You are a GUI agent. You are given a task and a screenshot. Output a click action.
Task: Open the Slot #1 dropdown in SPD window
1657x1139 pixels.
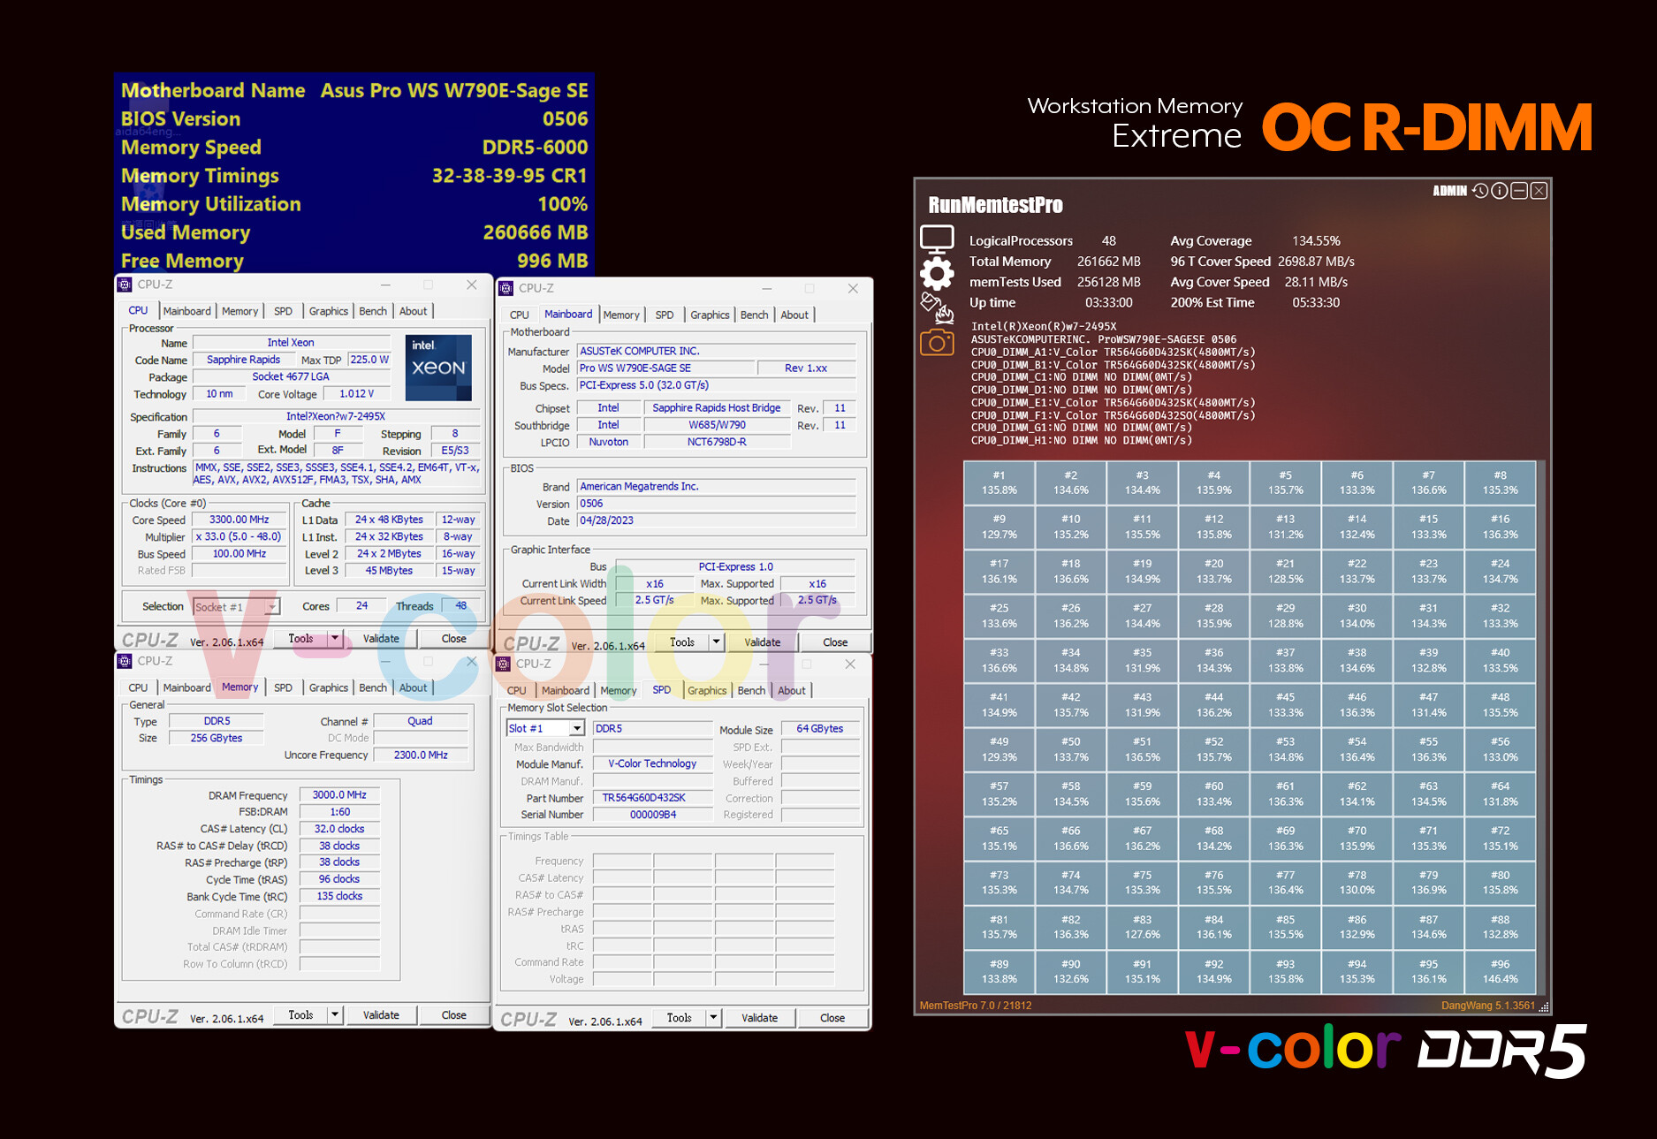(577, 728)
